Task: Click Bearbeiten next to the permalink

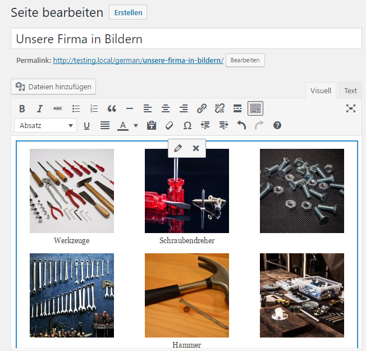Action: [x=245, y=60]
